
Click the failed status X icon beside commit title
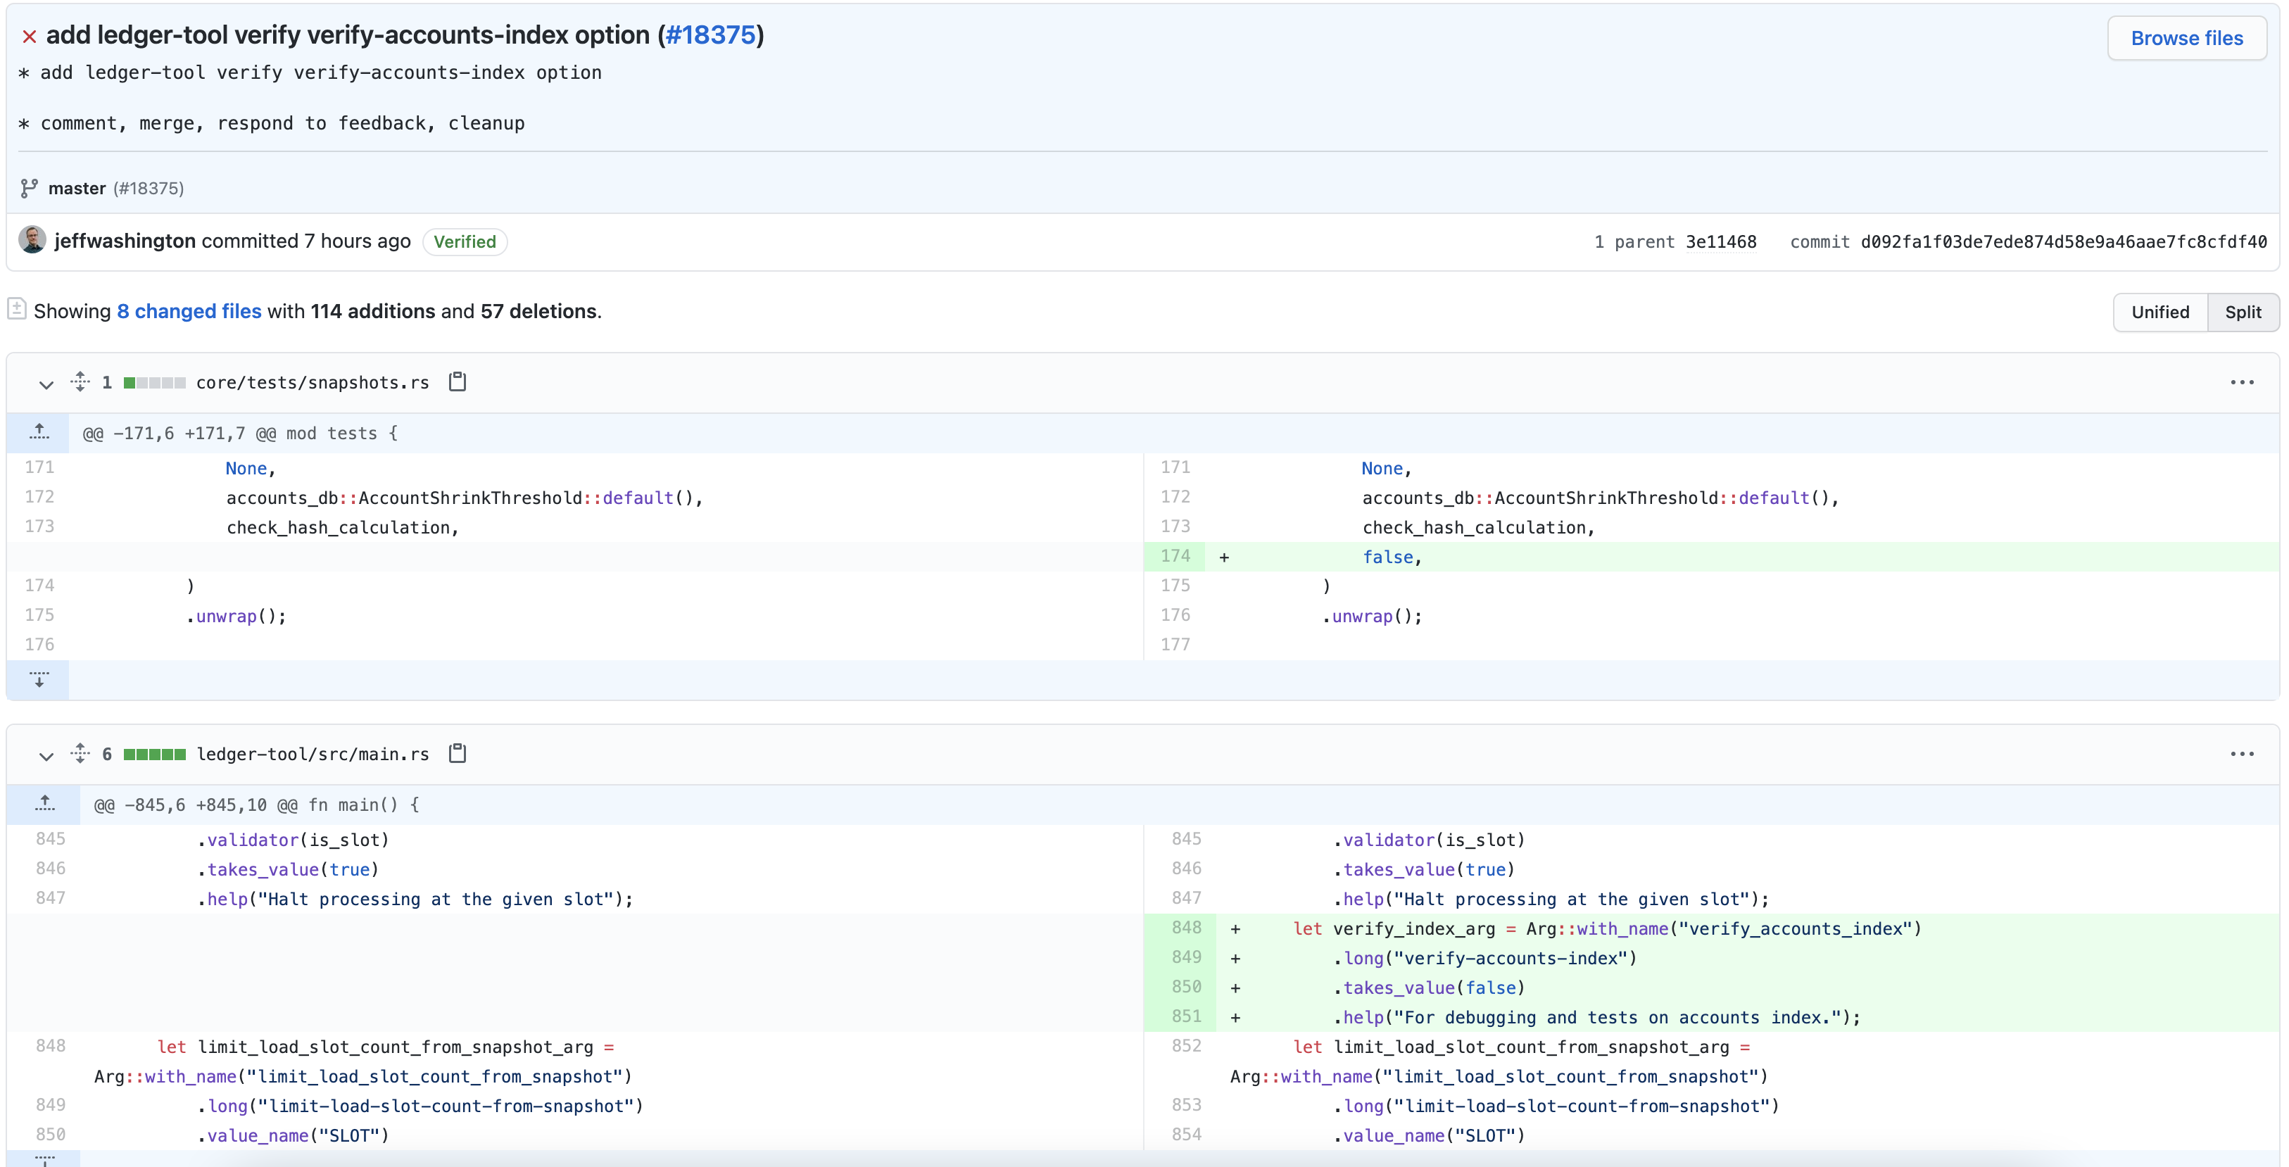tap(30, 37)
